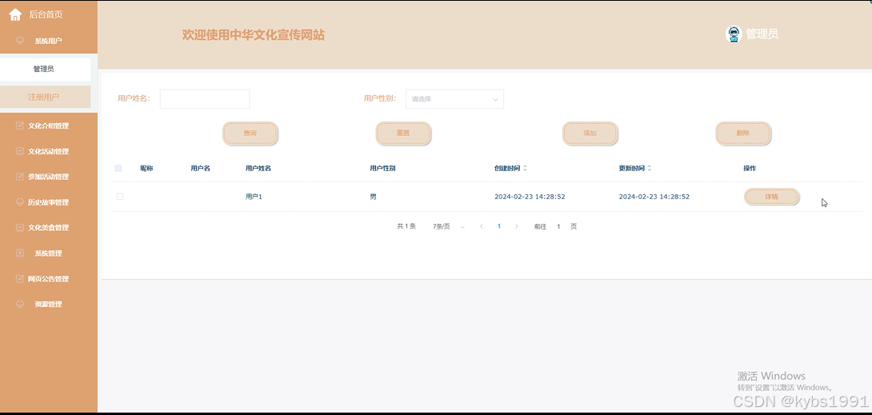The height and width of the screenshot is (415, 872).
Task: Click the 查询 button
Action: 250,134
